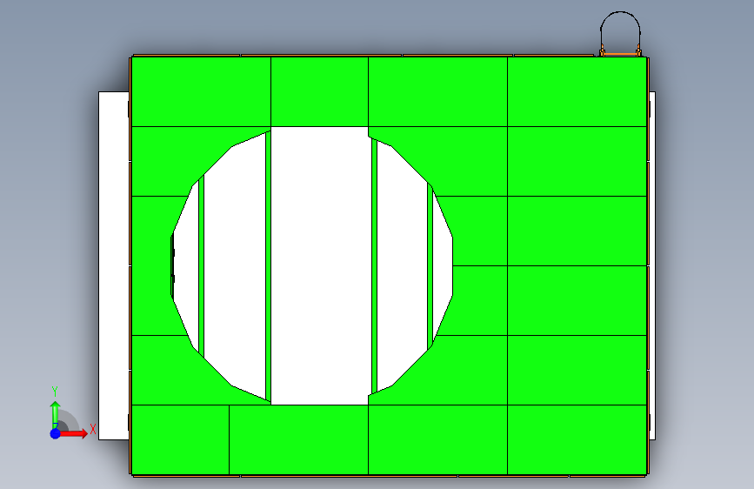
Task: Click the "Y" axis label text
Action: click(55, 392)
